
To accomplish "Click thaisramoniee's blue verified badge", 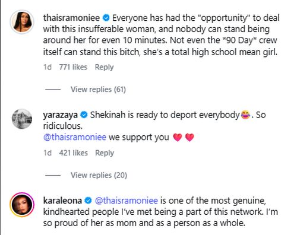I will (106, 18).
